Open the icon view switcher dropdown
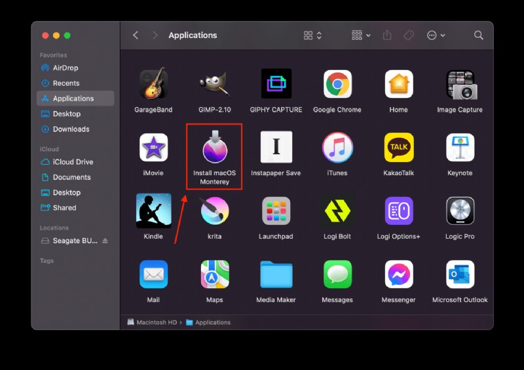The width and height of the screenshot is (524, 370). (312, 35)
